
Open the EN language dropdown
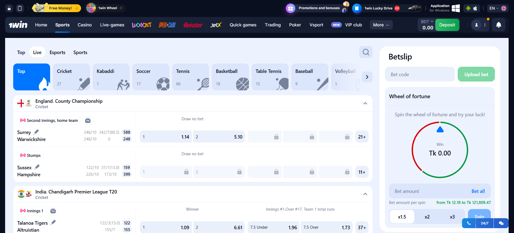[x=498, y=8]
